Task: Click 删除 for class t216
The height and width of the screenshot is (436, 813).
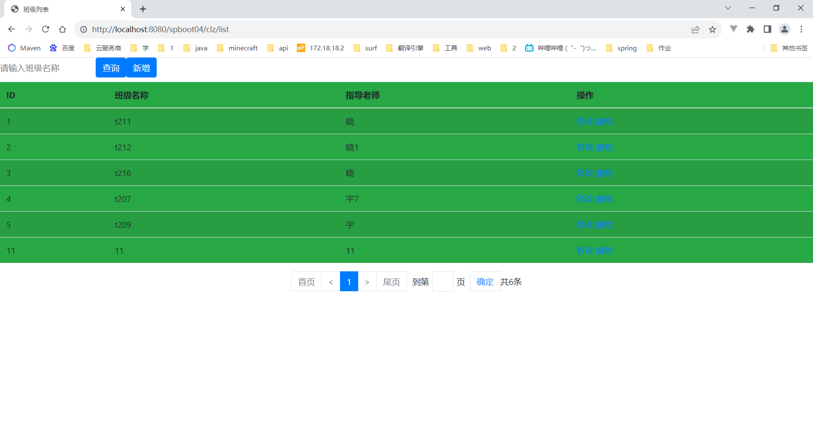Action: pyautogui.click(x=604, y=173)
